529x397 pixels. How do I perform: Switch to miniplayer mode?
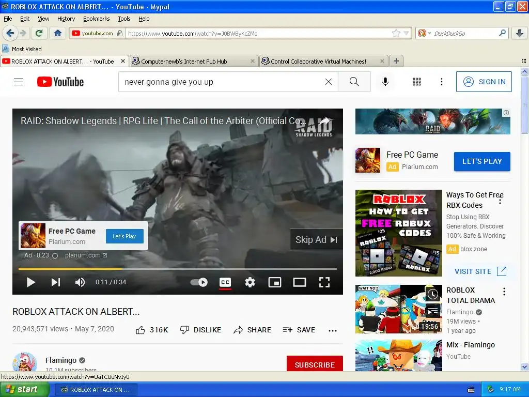coord(275,282)
